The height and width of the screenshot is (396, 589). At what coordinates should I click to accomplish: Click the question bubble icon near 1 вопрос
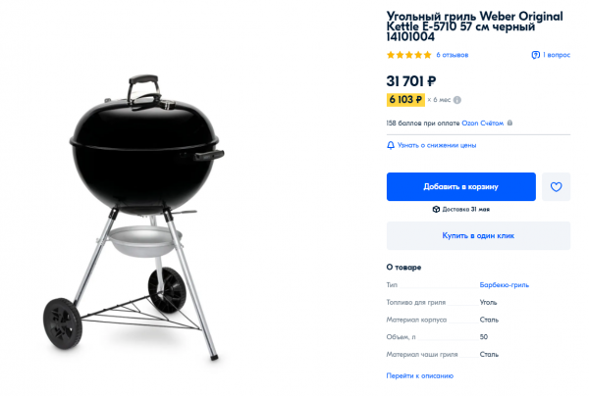535,55
